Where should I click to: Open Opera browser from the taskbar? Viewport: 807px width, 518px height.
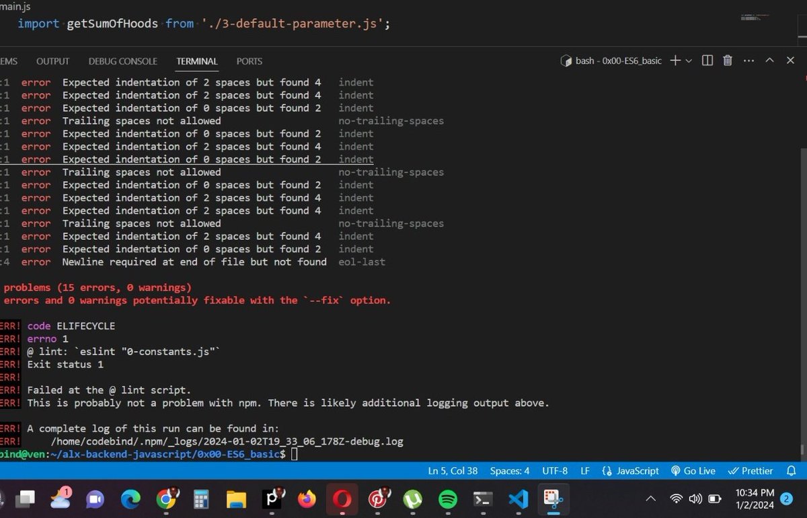click(x=342, y=499)
